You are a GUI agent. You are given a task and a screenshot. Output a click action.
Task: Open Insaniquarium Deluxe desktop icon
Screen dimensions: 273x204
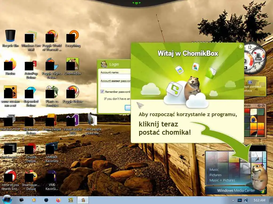click(31, 180)
